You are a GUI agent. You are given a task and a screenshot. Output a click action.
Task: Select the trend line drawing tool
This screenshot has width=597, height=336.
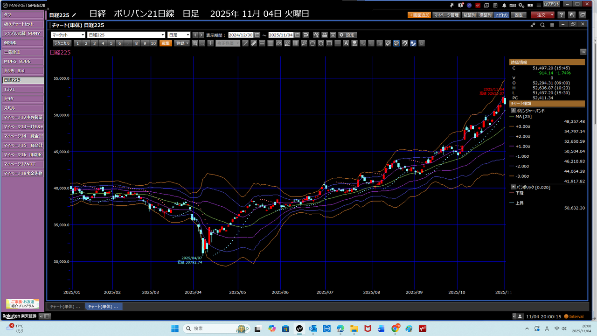pyautogui.click(x=245, y=43)
